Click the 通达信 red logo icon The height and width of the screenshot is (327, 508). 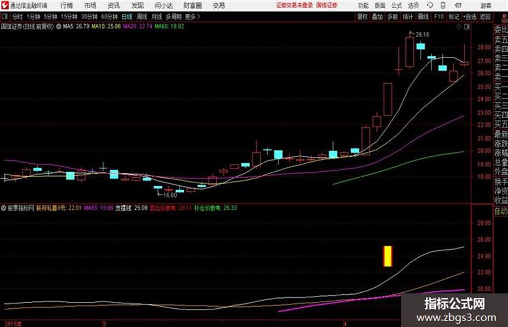(5, 5)
